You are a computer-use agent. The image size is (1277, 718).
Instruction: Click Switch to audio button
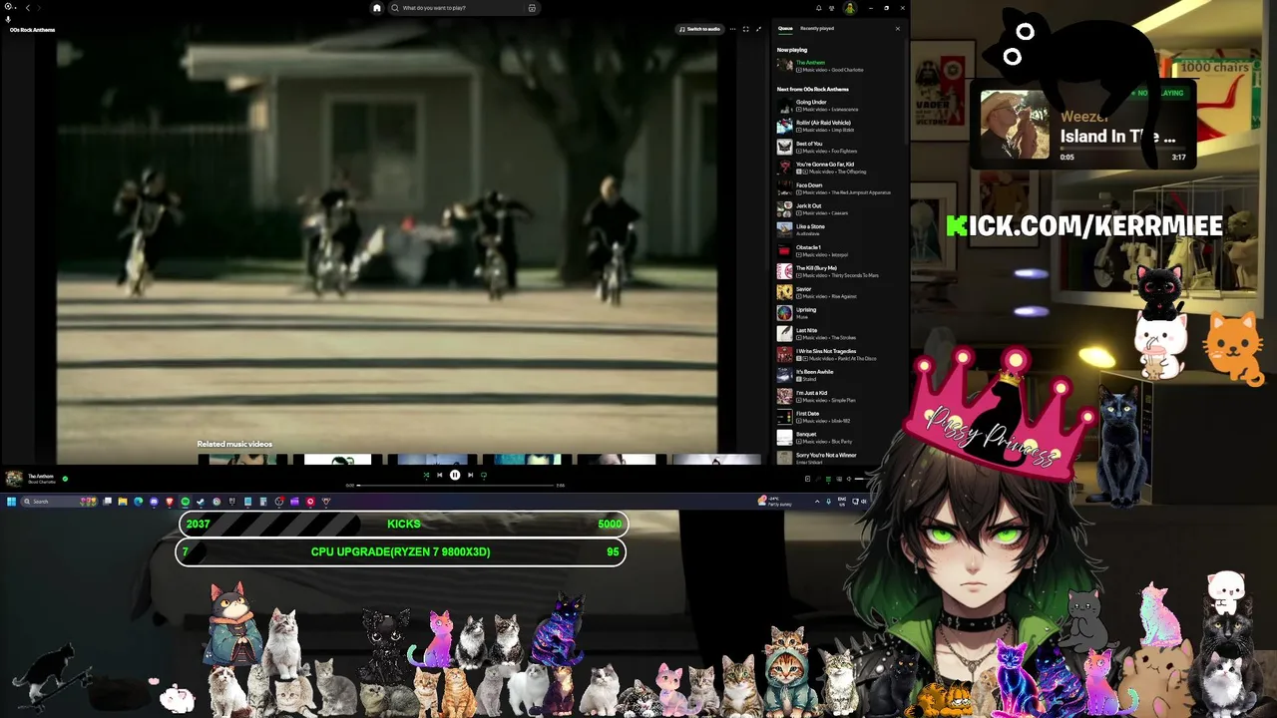pyautogui.click(x=700, y=29)
